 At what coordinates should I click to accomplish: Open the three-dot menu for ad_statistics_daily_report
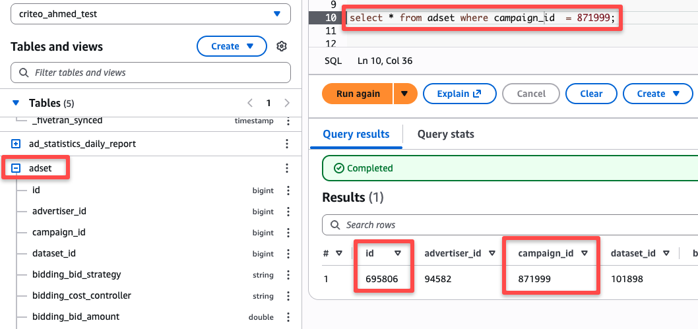[287, 144]
